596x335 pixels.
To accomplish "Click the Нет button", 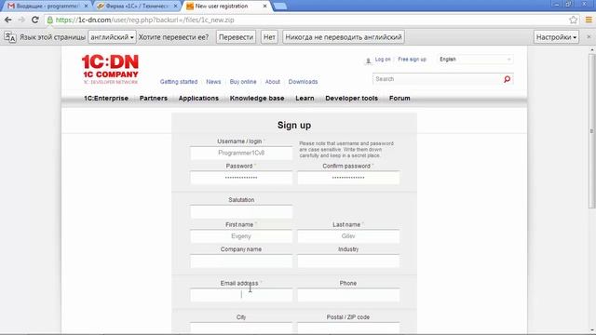I will (269, 37).
